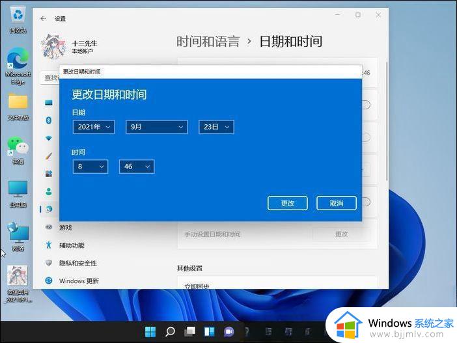Open the WeChat desktop shortcut
The width and height of the screenshot is (457, 343).
[x=18, y=150]
